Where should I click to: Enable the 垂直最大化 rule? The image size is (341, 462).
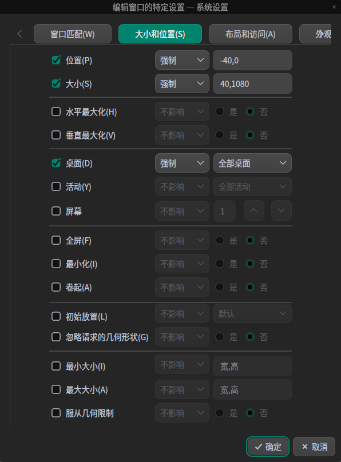55,135
